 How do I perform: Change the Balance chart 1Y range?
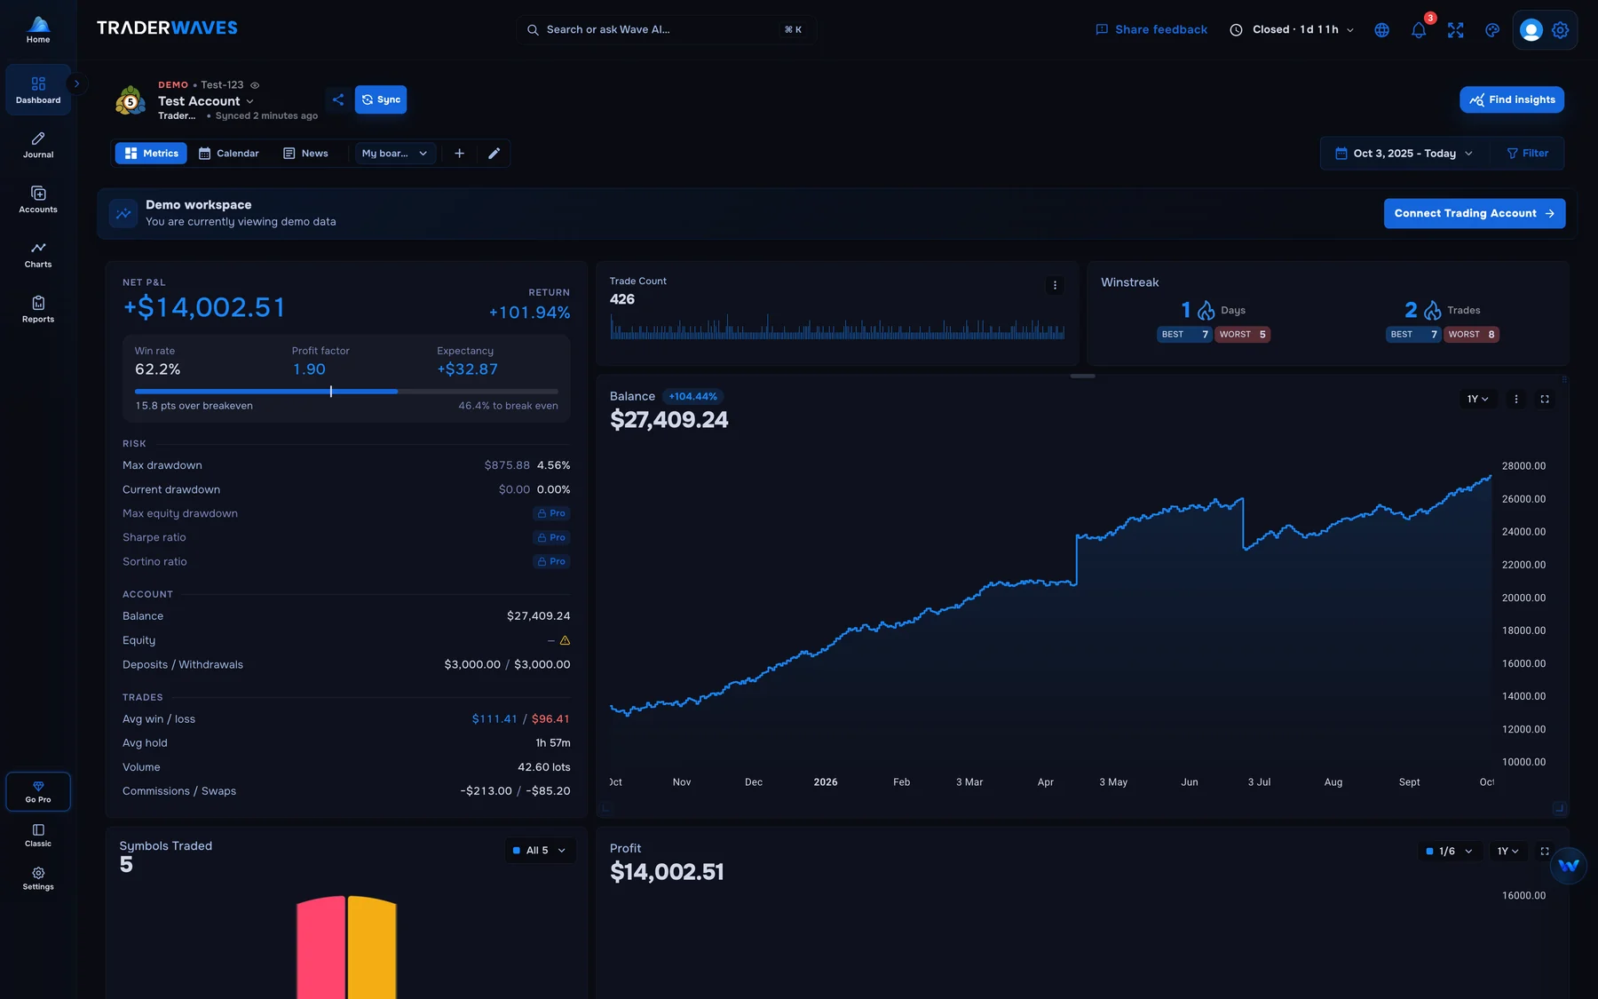tap(1477, 400)
